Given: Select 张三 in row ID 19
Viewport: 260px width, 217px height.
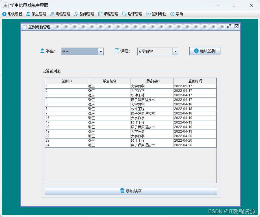Looking at the screenshot, I should [x=109, y=132].
